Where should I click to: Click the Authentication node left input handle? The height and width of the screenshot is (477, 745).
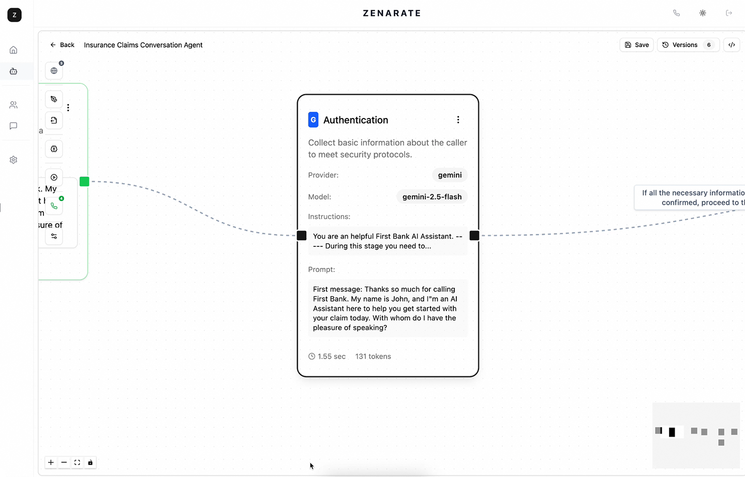pos(302,236)
